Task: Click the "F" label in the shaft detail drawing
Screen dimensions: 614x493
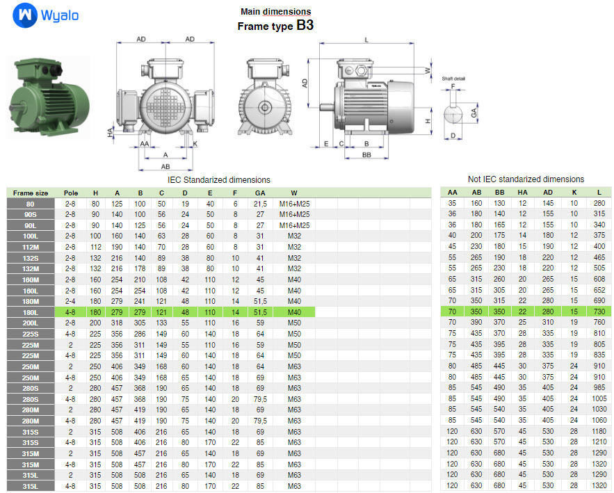Action: click(453, 86)
